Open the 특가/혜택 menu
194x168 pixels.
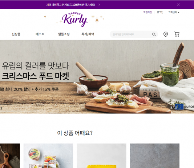pyautogui.click(x=88, y=34)
